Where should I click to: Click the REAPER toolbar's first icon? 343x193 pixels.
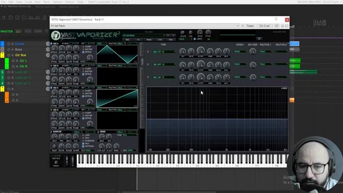point(4,18)
